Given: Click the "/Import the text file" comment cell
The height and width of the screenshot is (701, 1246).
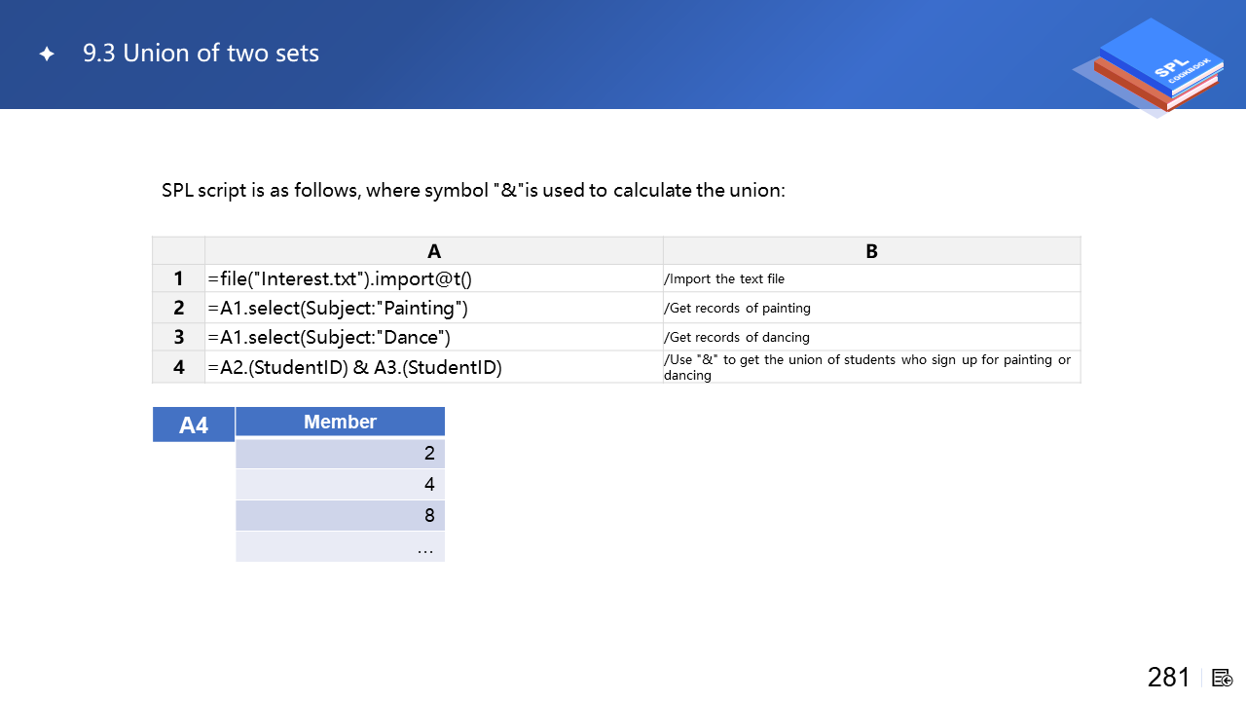Looking at the screenshot, I should (871, 278).
